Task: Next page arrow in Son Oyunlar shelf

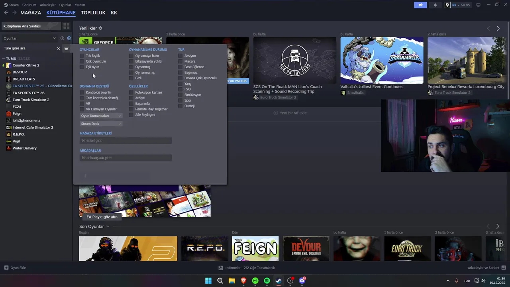Action: coord(498,226)
